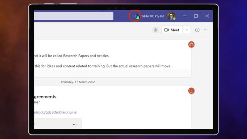
Task: Click the Research Papers and Articles sentence
Action: [x=72, y=56]
